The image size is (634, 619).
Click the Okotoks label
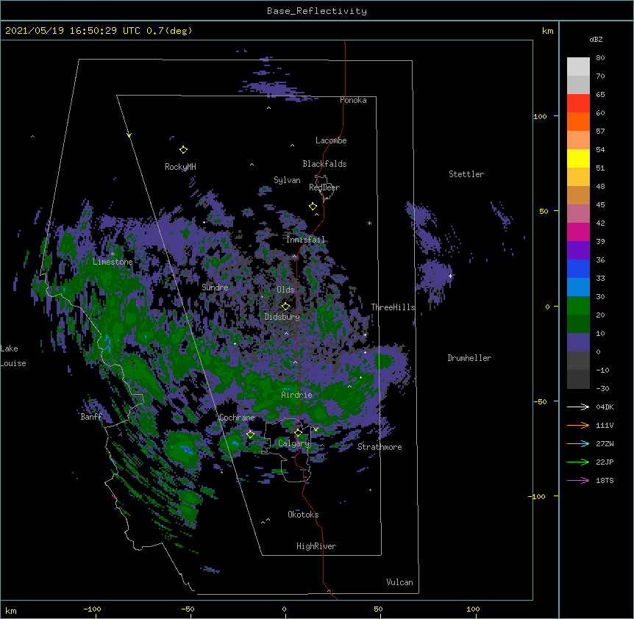coord(303,515)
